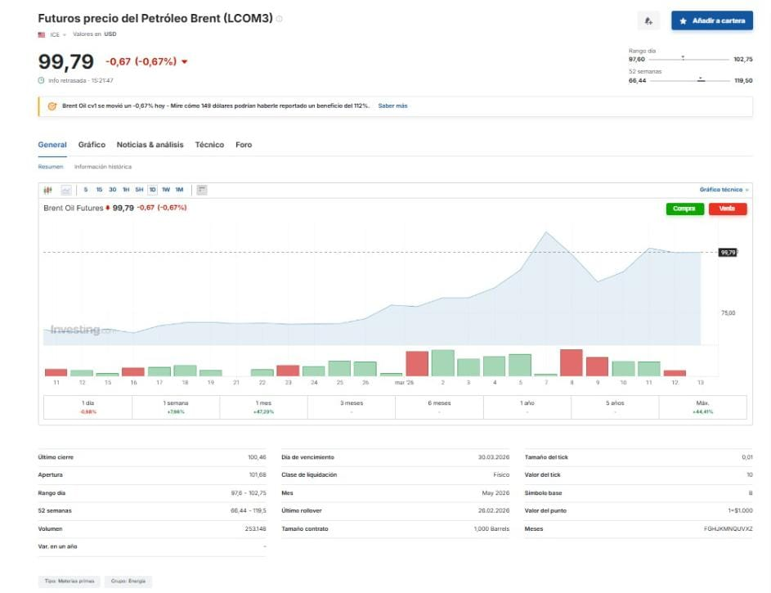Click the delayed info clock icon
The width and height of the screenshot is (771, 593).
(42, 80)
